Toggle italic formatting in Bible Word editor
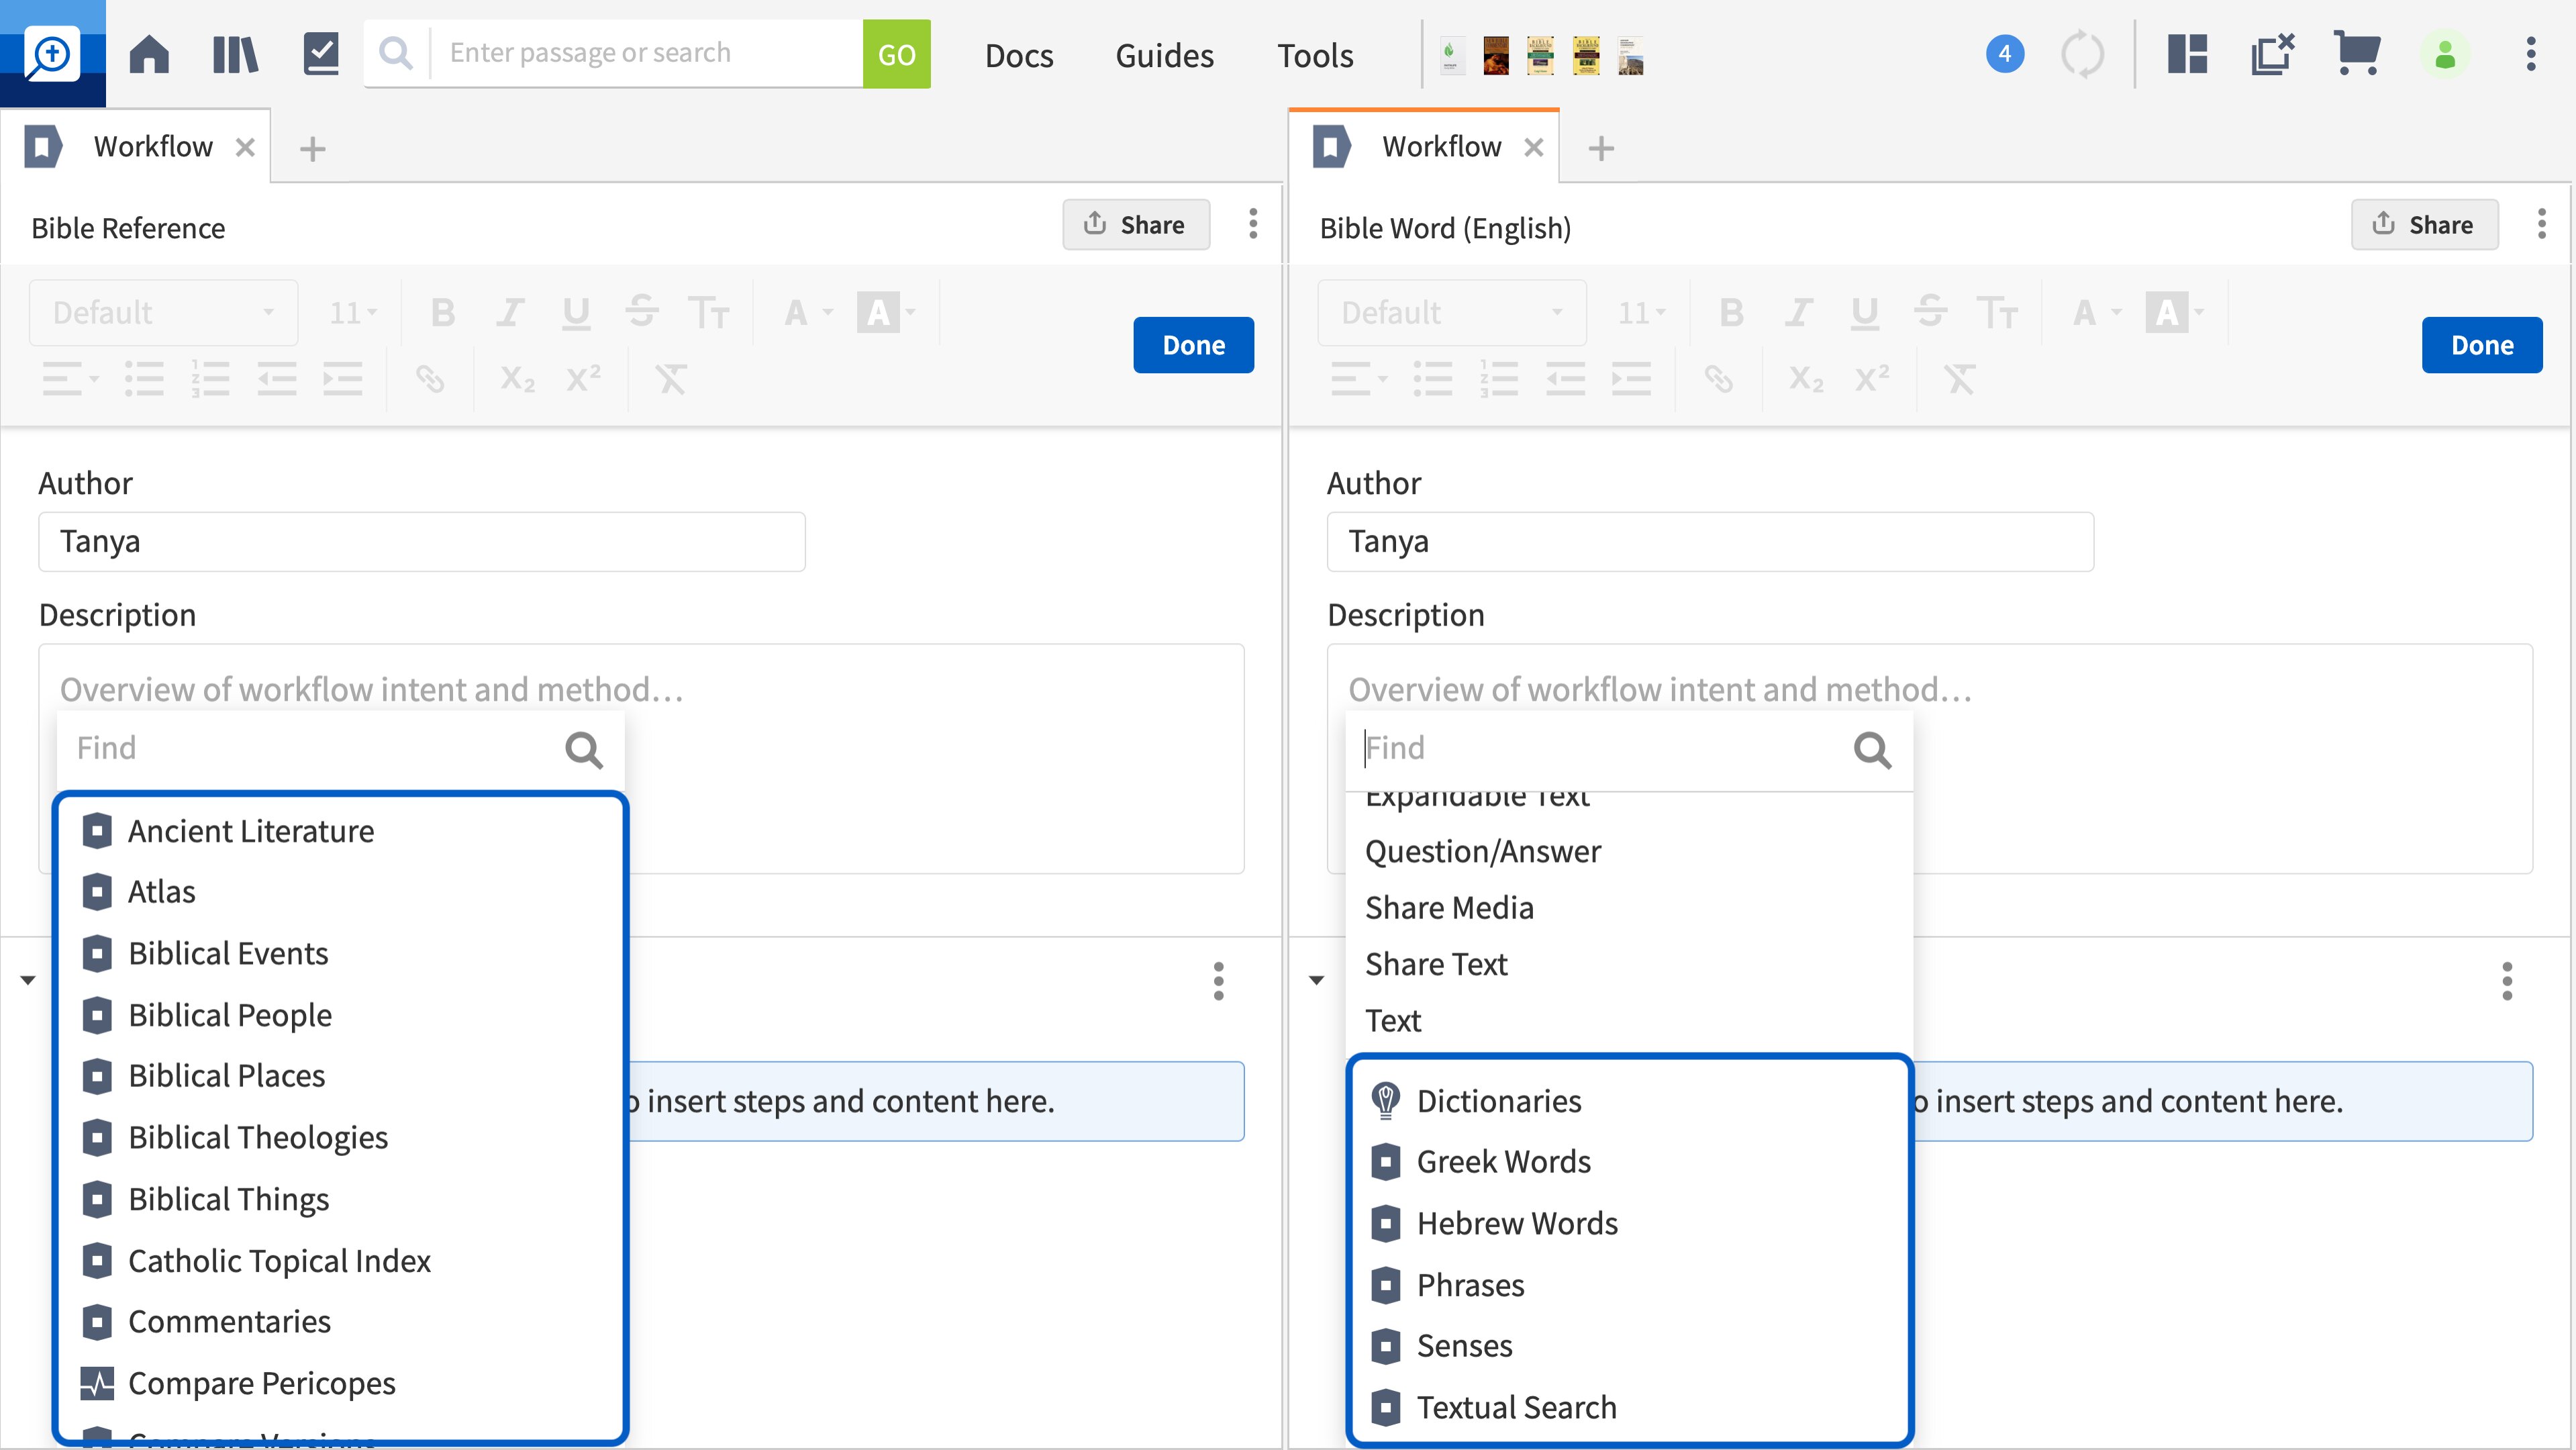2576x1450 pixels. [1798, 312]
